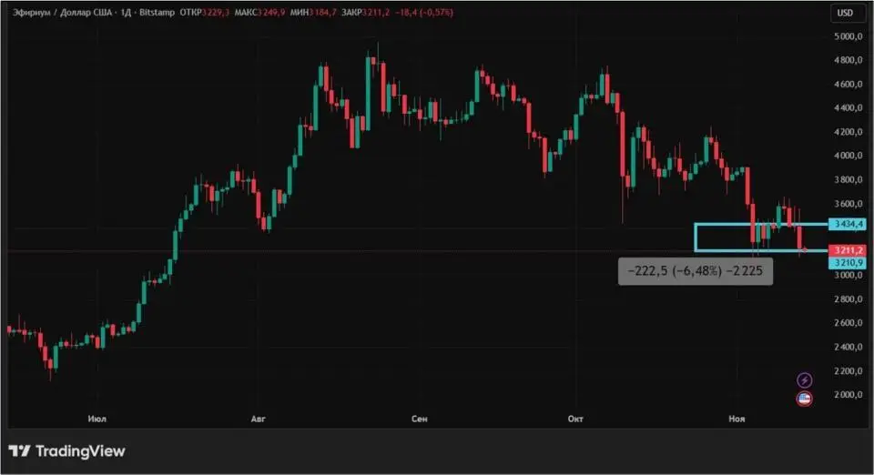The image size is (874, 475).
Task: Click the Авг marker on time axis
Action: pyautogui.click(x=258, y=419)
